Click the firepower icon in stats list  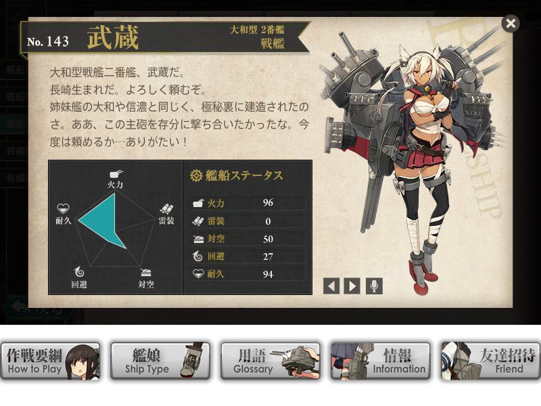click(198, 203)
